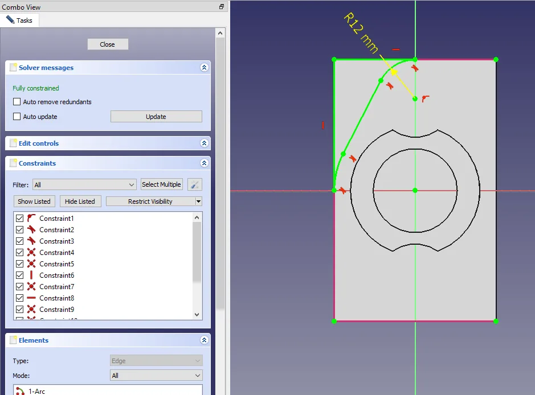
Task: Click the R12 mm radius dimension label
Action: tap(361, 34)
